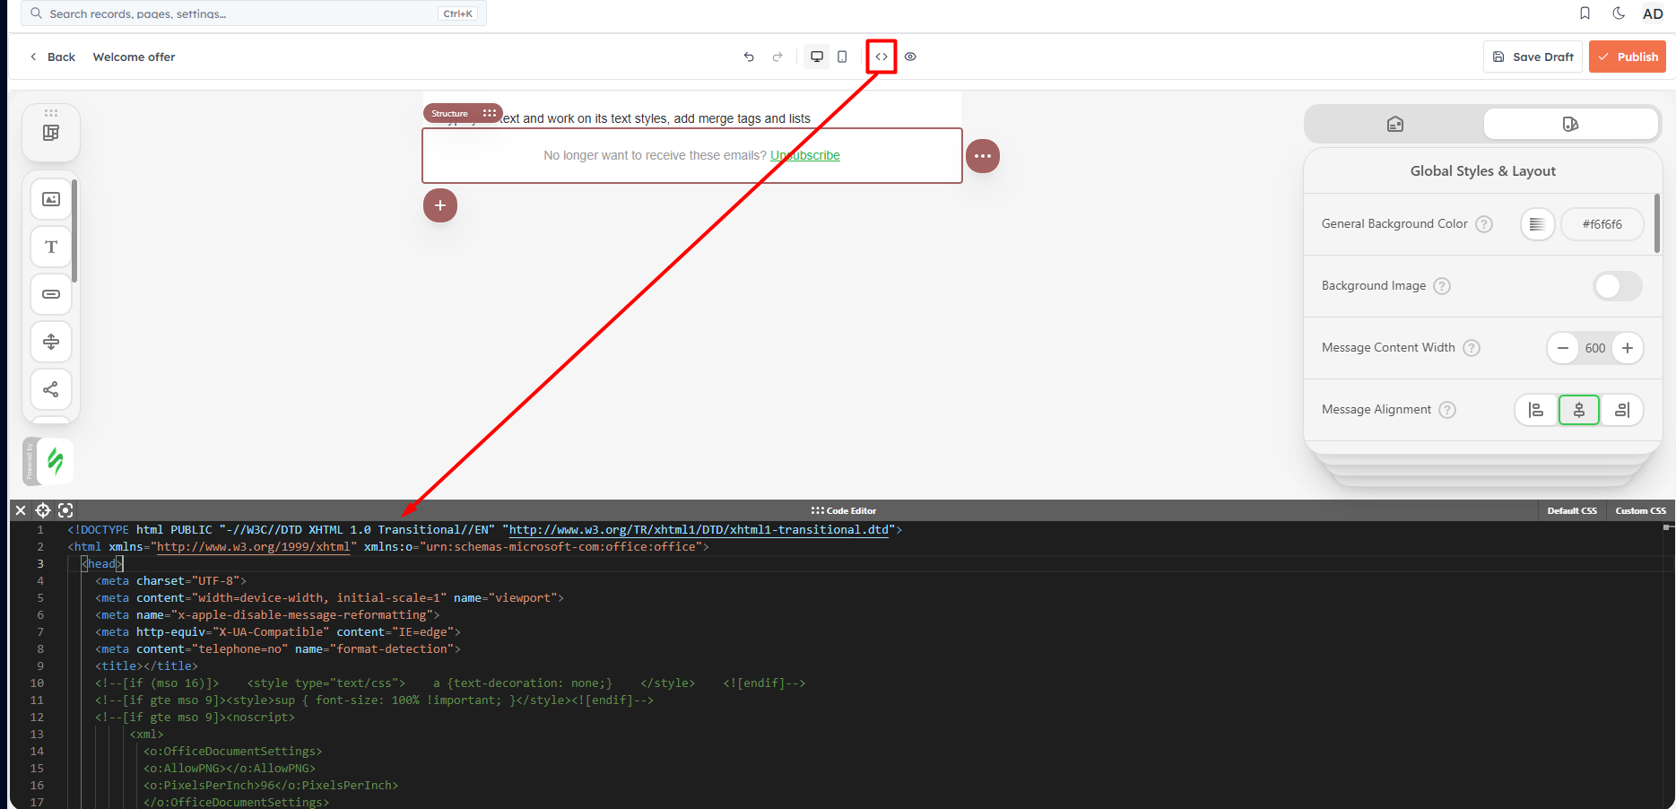Click the Welcome offer title

[134, 57]
